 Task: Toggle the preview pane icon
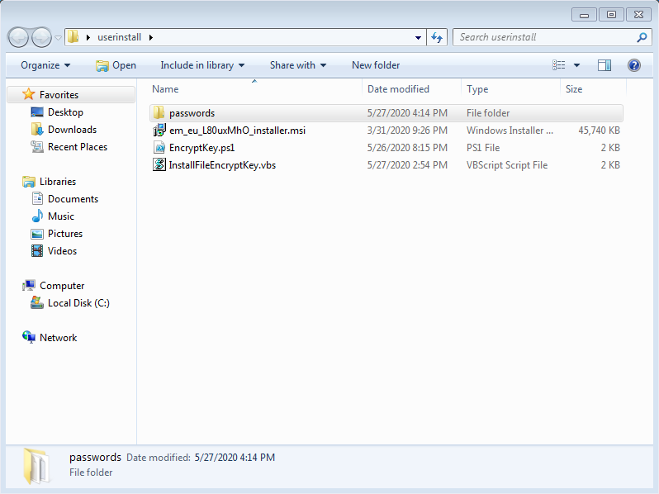604,65
